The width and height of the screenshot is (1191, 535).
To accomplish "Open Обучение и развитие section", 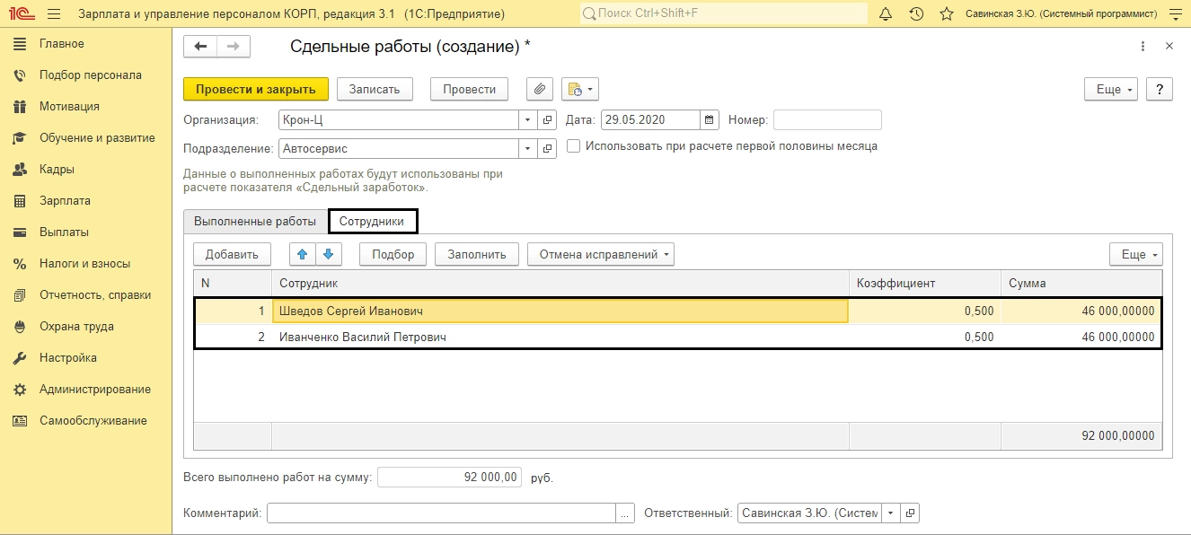I will pos(97,138).
